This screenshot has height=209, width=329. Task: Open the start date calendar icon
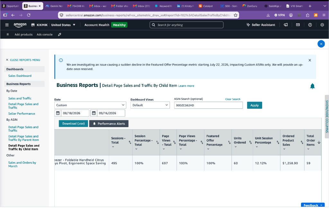58,113
